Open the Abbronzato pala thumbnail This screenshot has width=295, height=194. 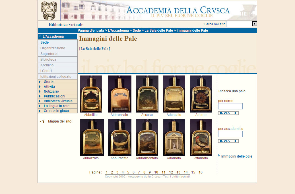(120, 94)
